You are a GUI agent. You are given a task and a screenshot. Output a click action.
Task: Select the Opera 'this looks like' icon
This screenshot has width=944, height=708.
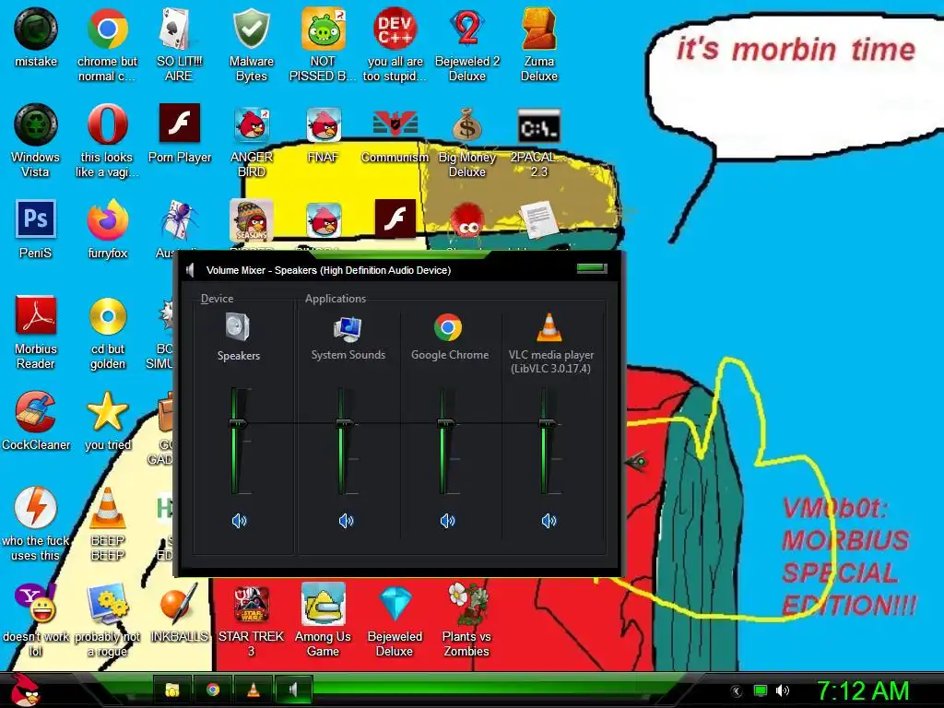107,140
